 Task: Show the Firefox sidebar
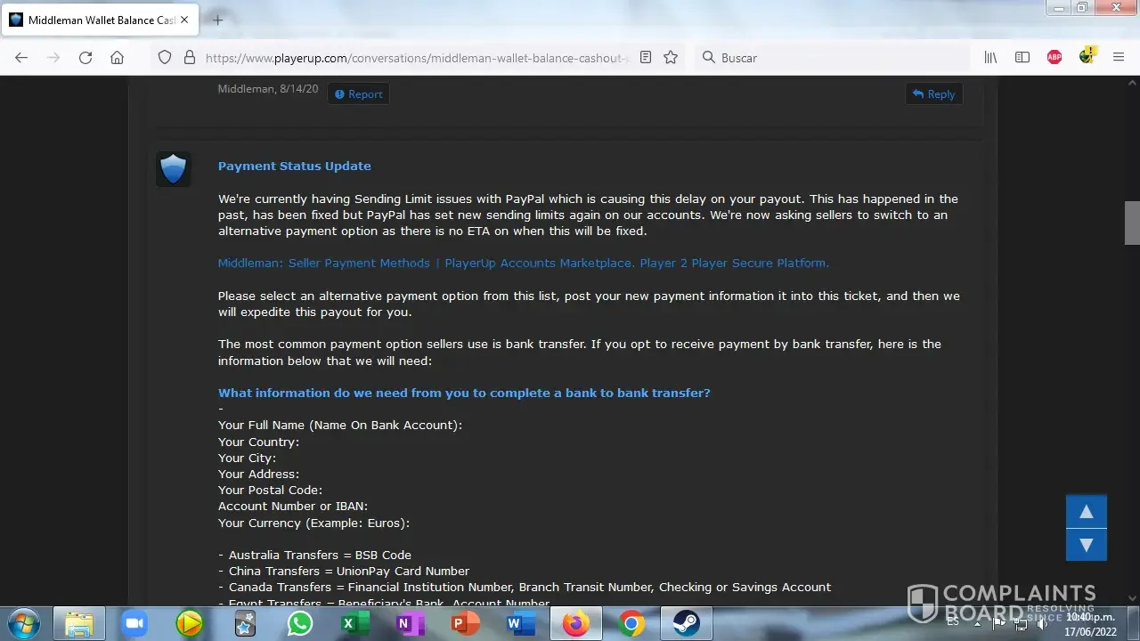tap(1022, 58)
